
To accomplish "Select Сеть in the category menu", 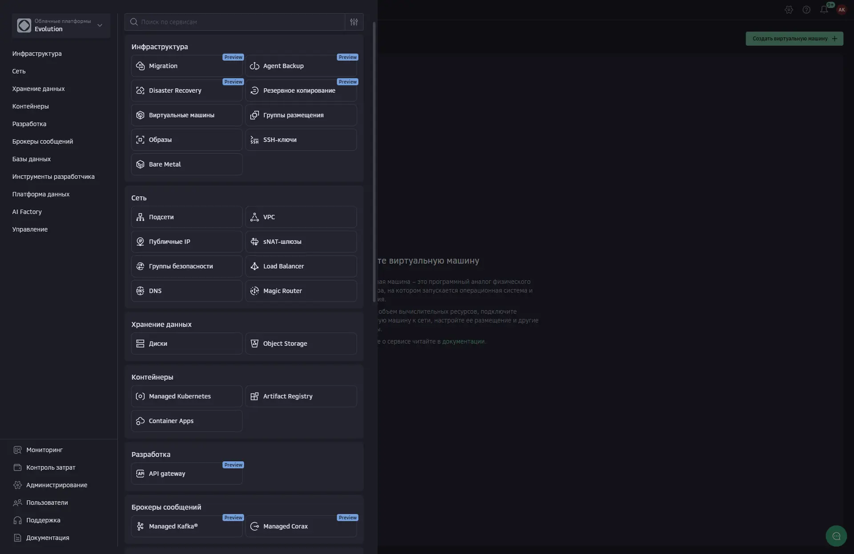I will (x=19, y=71).
